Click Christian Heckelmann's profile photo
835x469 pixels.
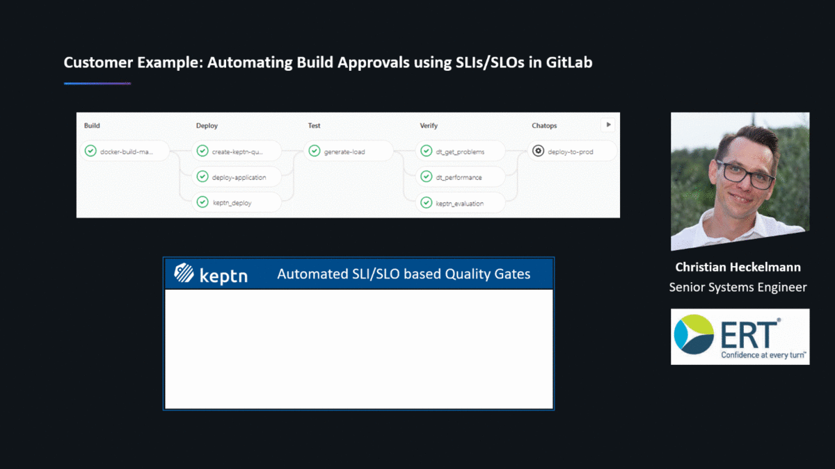tap(739, 181)
